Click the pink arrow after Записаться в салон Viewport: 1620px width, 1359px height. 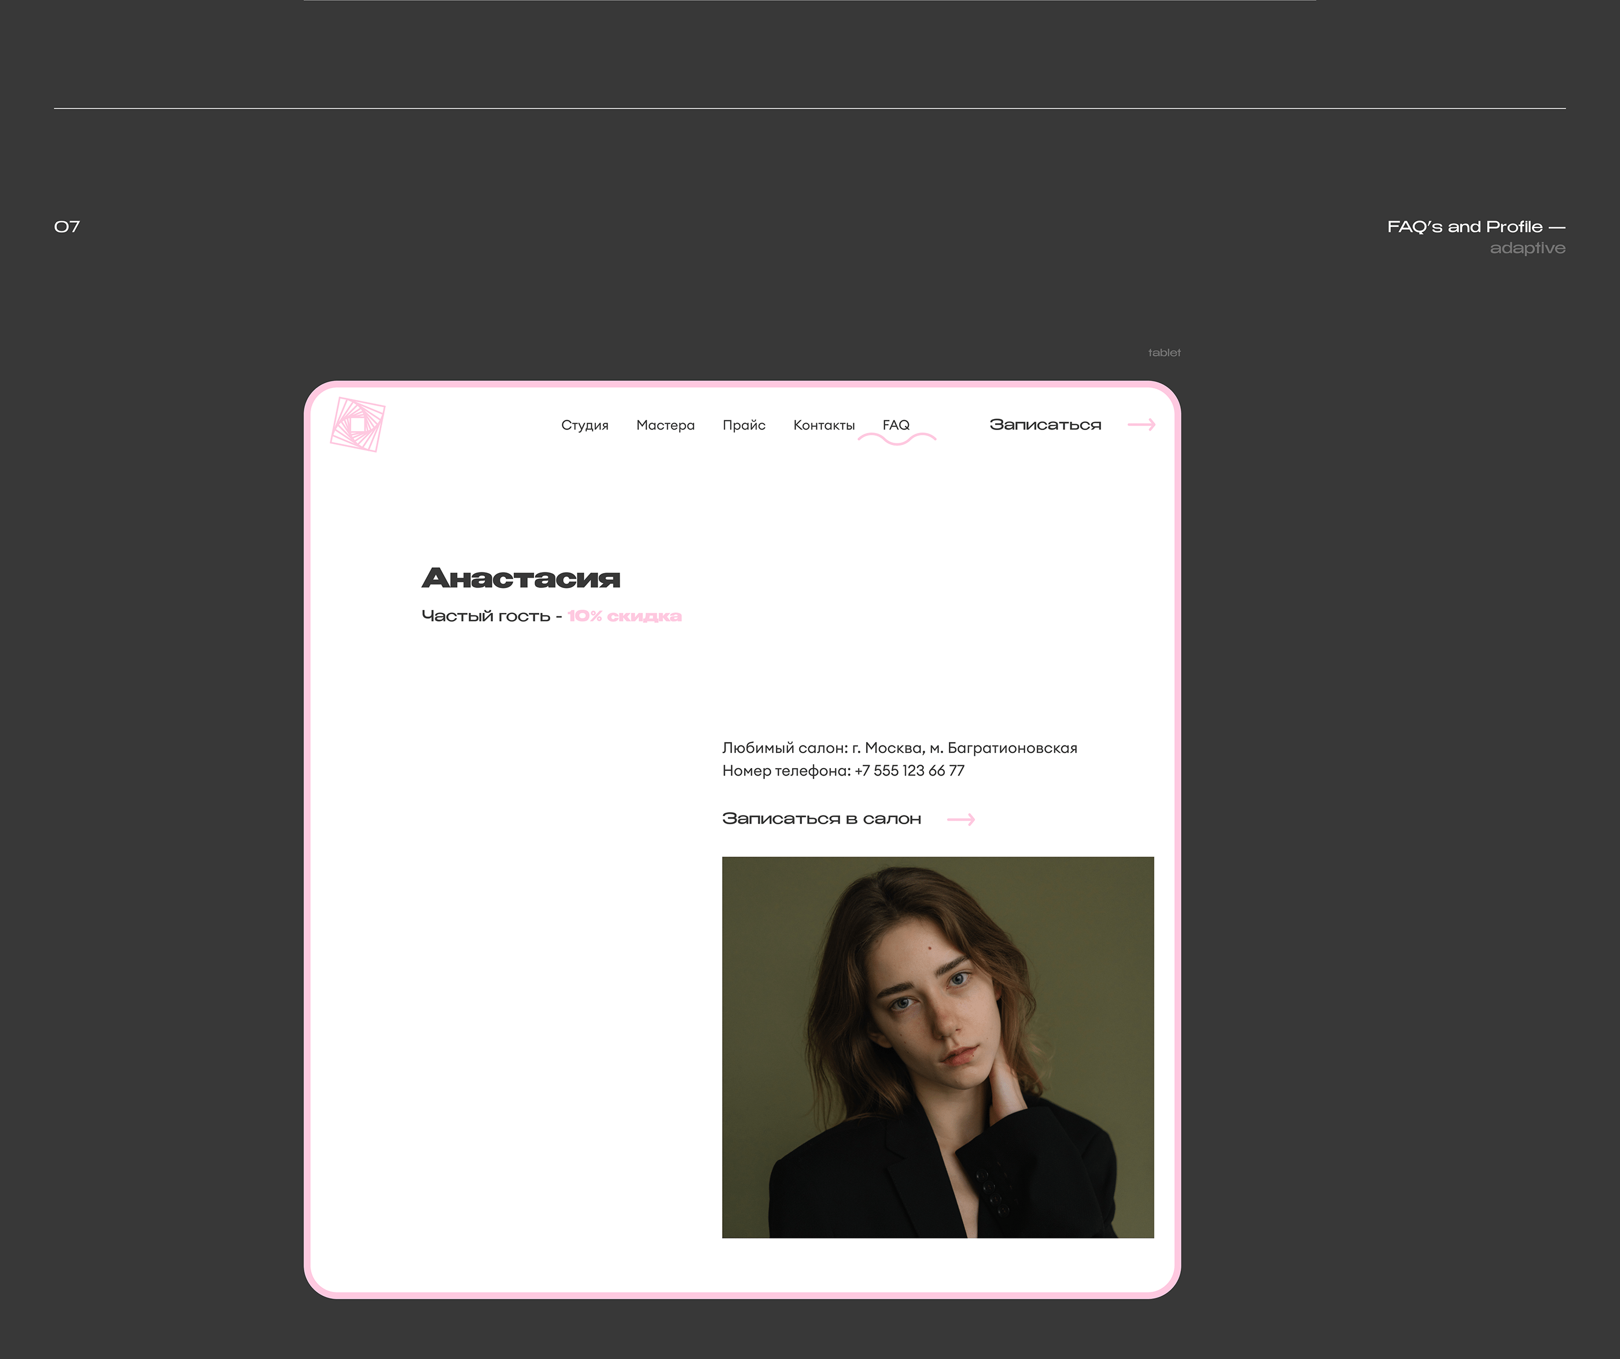960,820
